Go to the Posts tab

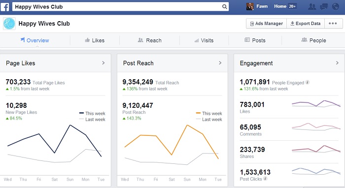pos(255,40)
